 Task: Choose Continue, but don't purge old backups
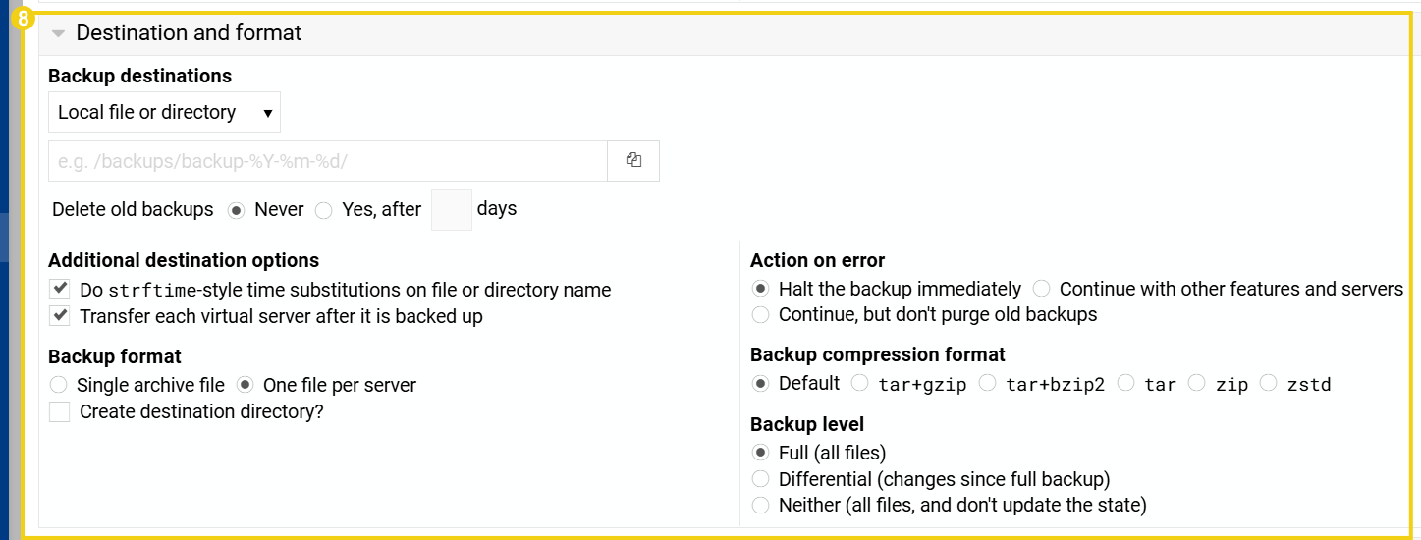(760, 315)
